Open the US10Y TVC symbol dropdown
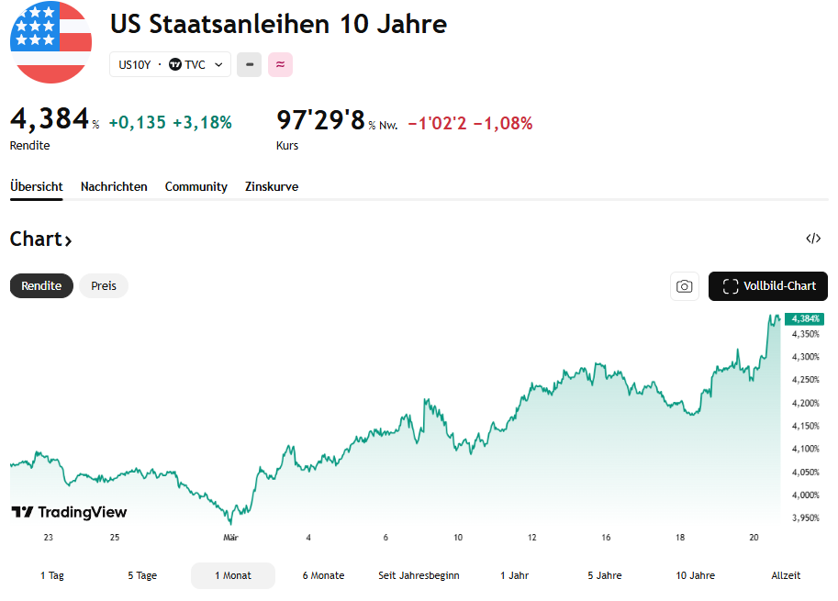838x601 pixels. tap(170, 65)
